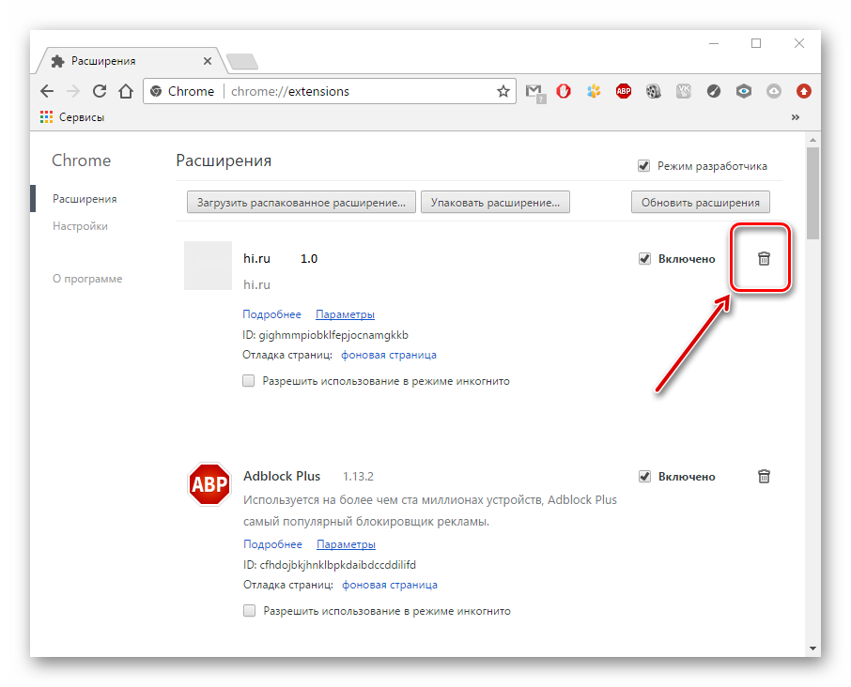The height and width of the screenshot is (687, 851).
Task: Click the red up-arrow extension icon
Action: click(x=804, y=91)
